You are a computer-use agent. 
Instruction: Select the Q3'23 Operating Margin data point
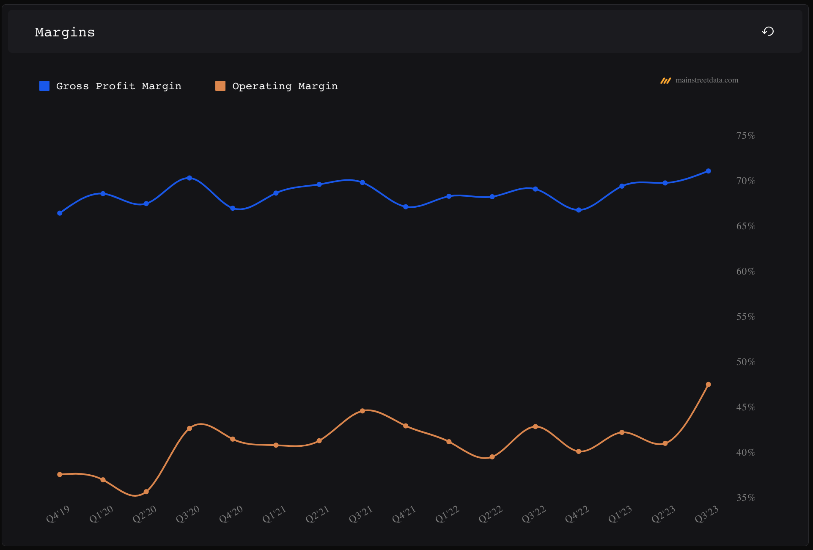(708, 385)
